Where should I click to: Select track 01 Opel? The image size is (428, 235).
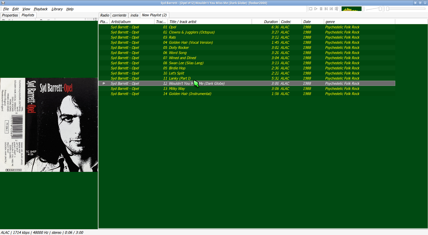[x=247, y=27]
